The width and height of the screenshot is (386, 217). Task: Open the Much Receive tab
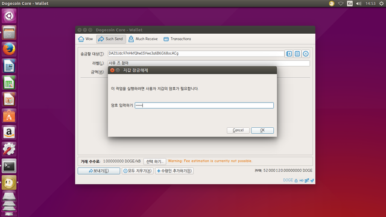click(x=144, y=39)
